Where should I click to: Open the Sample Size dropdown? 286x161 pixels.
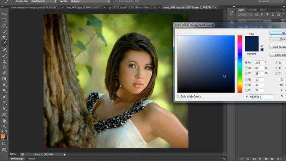tap(43, 1)
